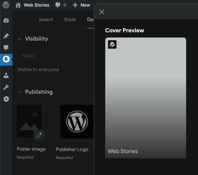Screen dimensions: 198x175
Task: Click the poster image placeholder
Action: coord(29,121)
